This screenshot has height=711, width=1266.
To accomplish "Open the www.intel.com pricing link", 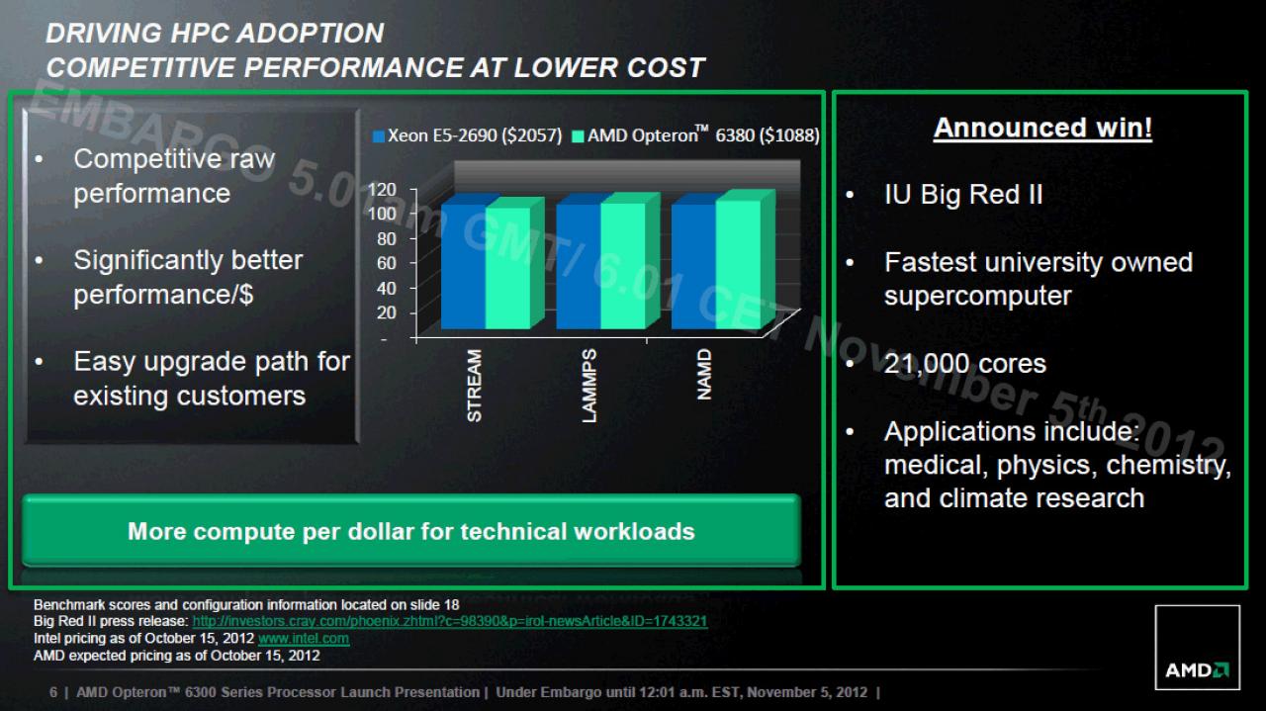I will point(304,638).
